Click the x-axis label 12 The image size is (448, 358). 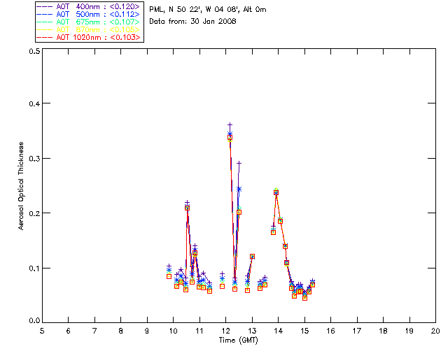click(x=225, y=331)
